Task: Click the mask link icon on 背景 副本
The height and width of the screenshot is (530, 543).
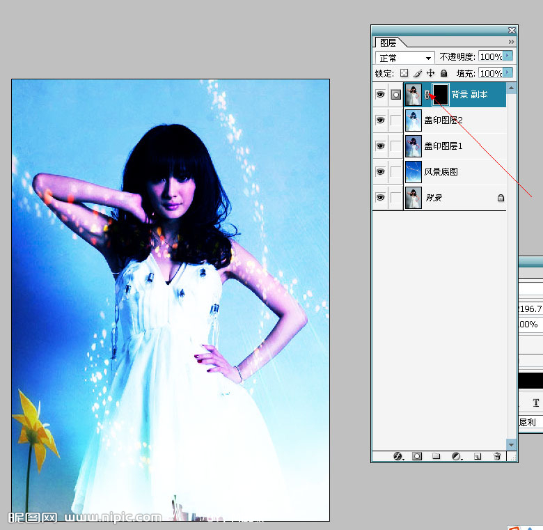Action: tap(427, 95)
